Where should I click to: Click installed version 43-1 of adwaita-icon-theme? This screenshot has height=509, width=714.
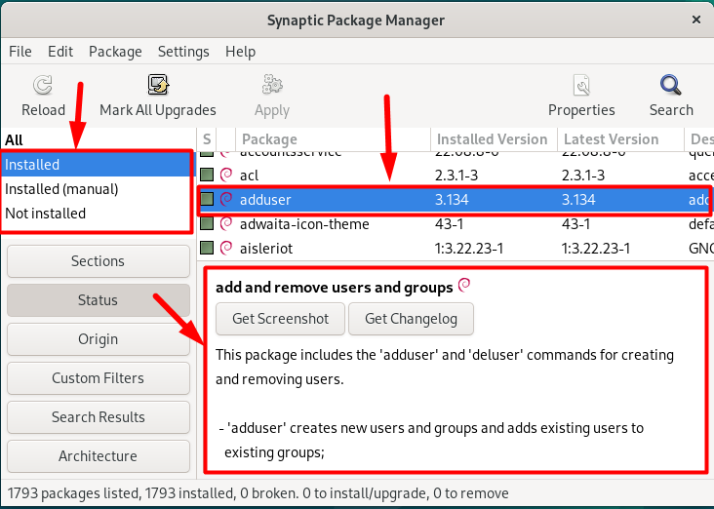(x=449, y=224)
